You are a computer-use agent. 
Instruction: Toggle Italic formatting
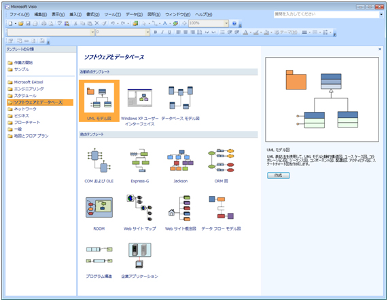pyautogui.click(x=162, y=33)
